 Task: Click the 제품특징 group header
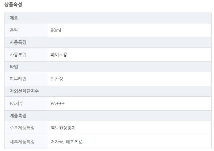pos(18,116)
